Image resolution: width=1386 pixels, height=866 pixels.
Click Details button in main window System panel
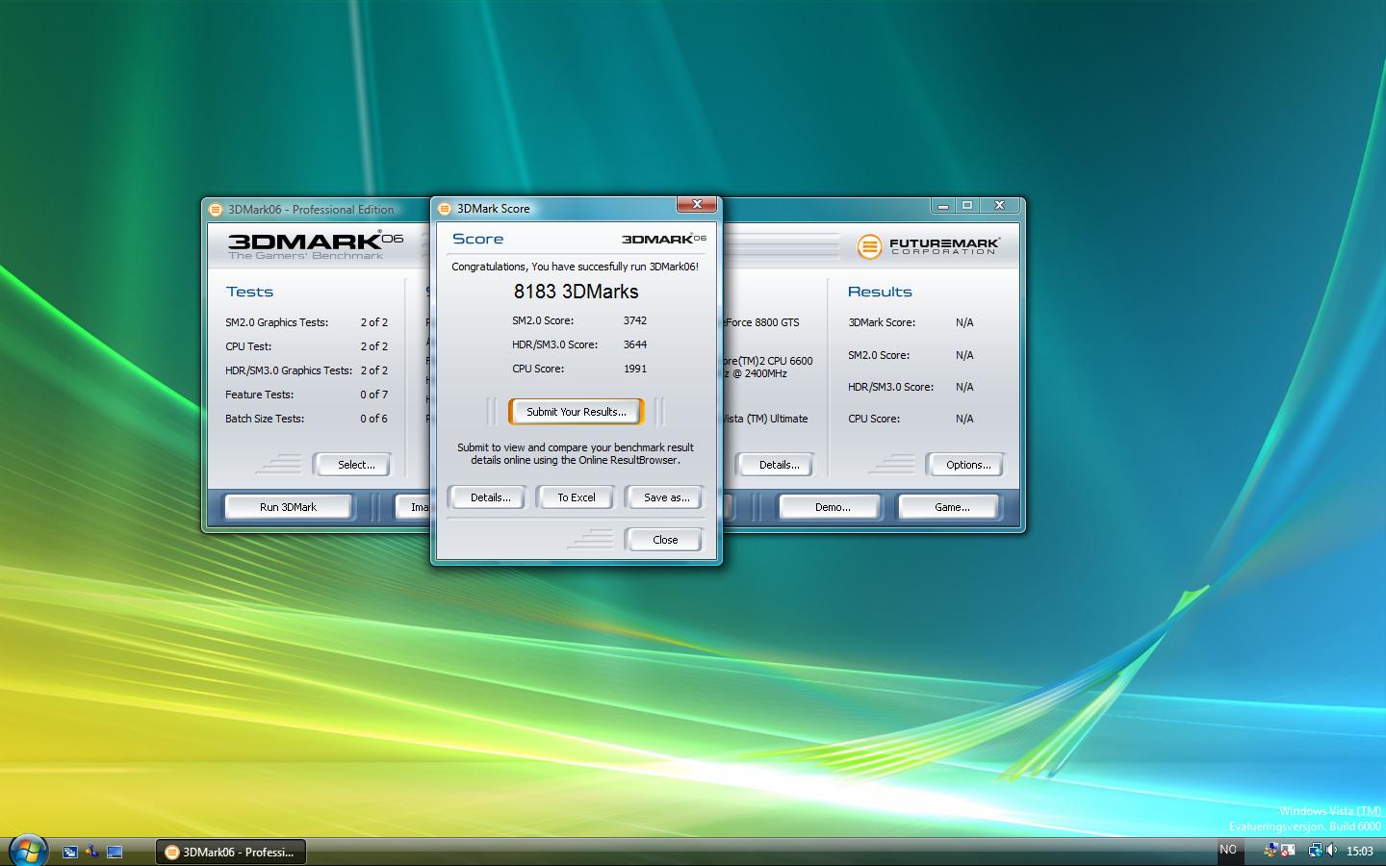[778, 465]
